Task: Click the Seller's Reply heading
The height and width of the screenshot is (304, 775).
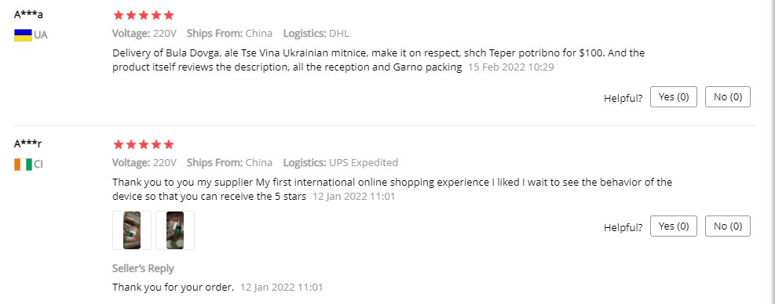Action: [143, 269]
